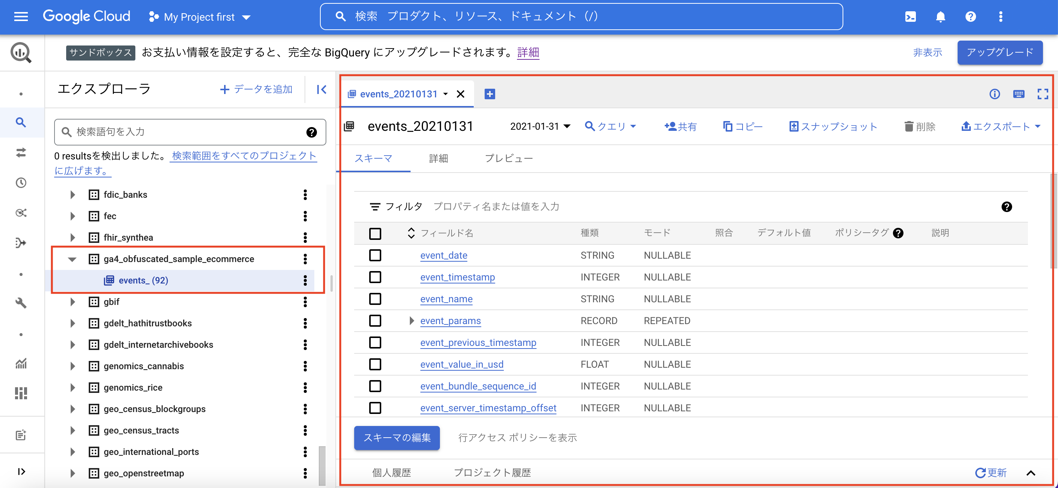Click the スナップショット button

(832, 126)
